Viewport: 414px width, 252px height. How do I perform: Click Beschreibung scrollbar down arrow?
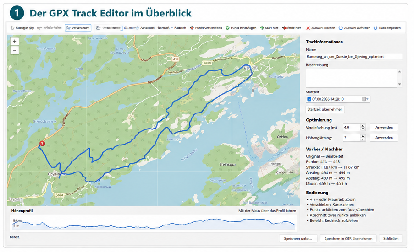pyautogui.click(x=399, y=84)
